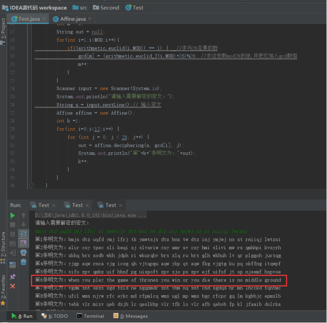Click the 第5条明文为 'xifo zpv' output line
This screenshot has width=327, height=323.
click(x=158, y=271)
